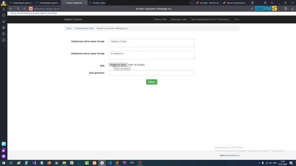Open the teal messenger icon in the sidebar
Image resolution: width=296 pixels, height=166 pixels.
click(4, 144)
